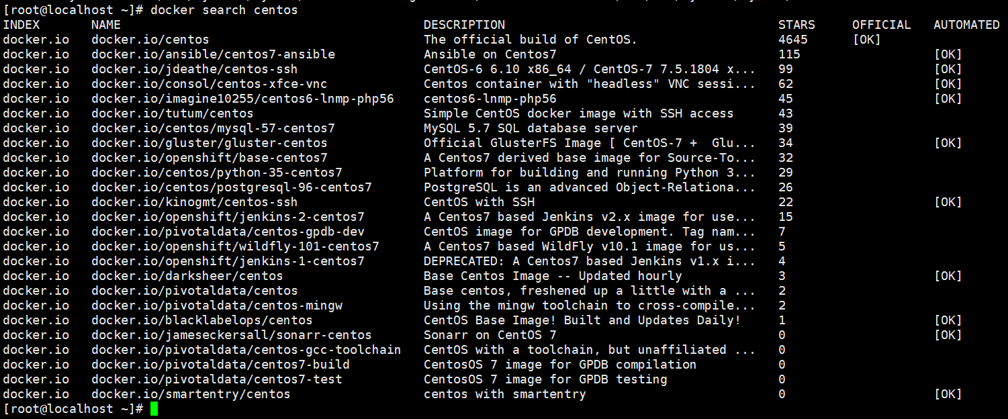Select the docker.io/jdeathe/centos-ssh image name

coord(194,69)
